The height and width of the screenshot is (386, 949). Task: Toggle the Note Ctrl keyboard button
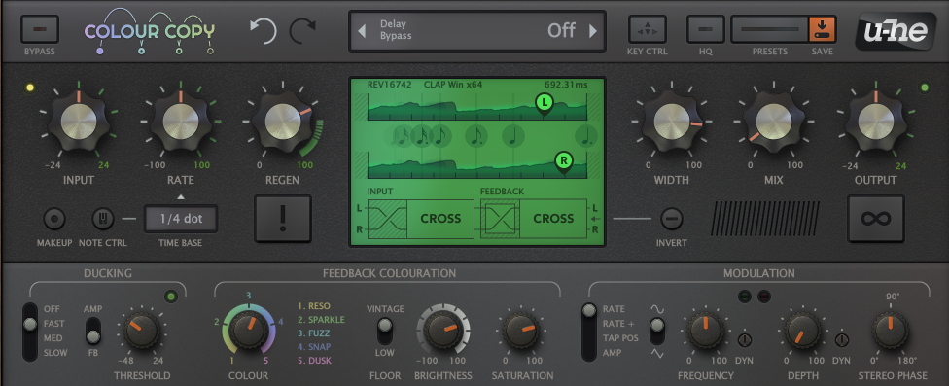point(103,219)
